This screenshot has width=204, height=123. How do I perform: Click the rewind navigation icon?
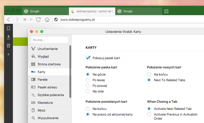[25, 19]
